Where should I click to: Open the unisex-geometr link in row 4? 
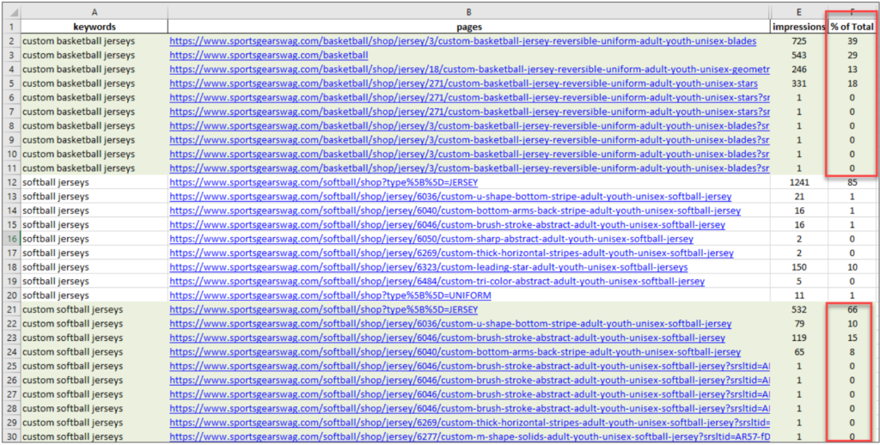[x=469, y=69]
